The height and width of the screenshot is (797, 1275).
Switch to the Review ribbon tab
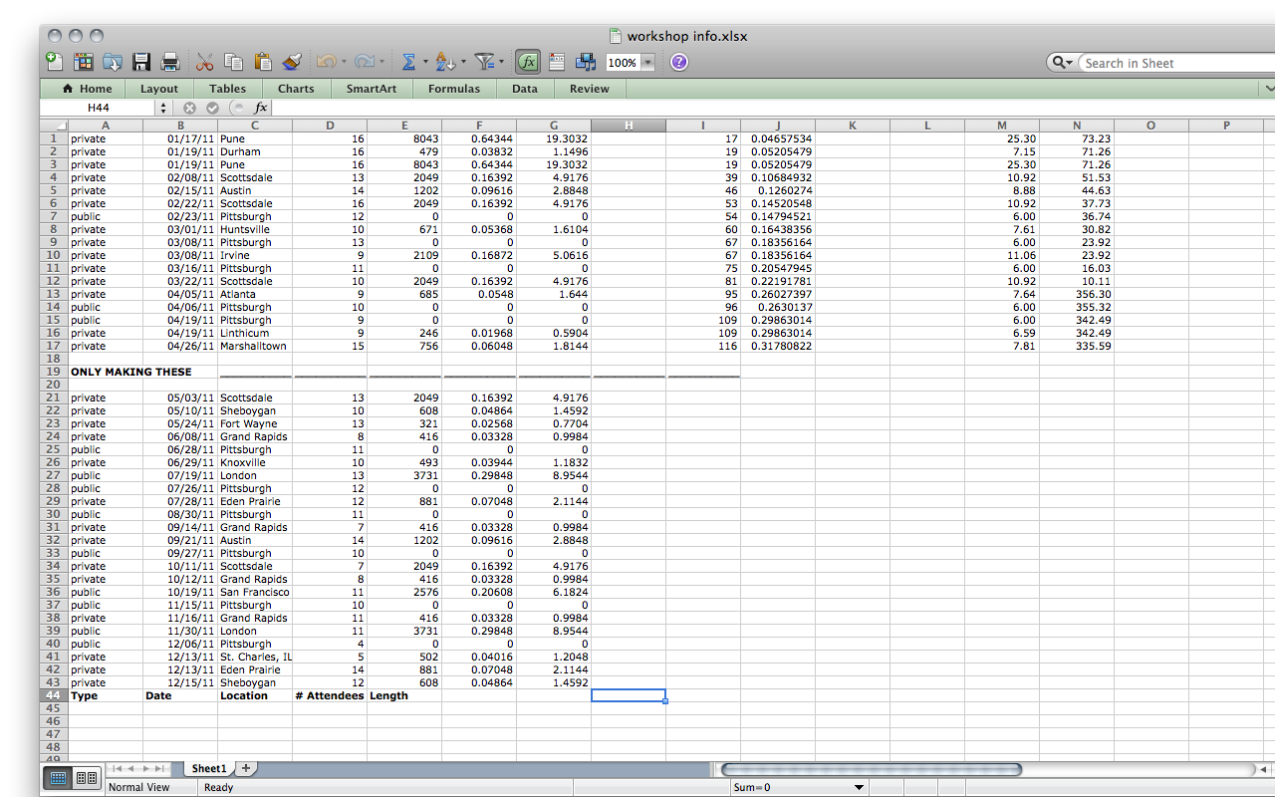click(590, 89)
